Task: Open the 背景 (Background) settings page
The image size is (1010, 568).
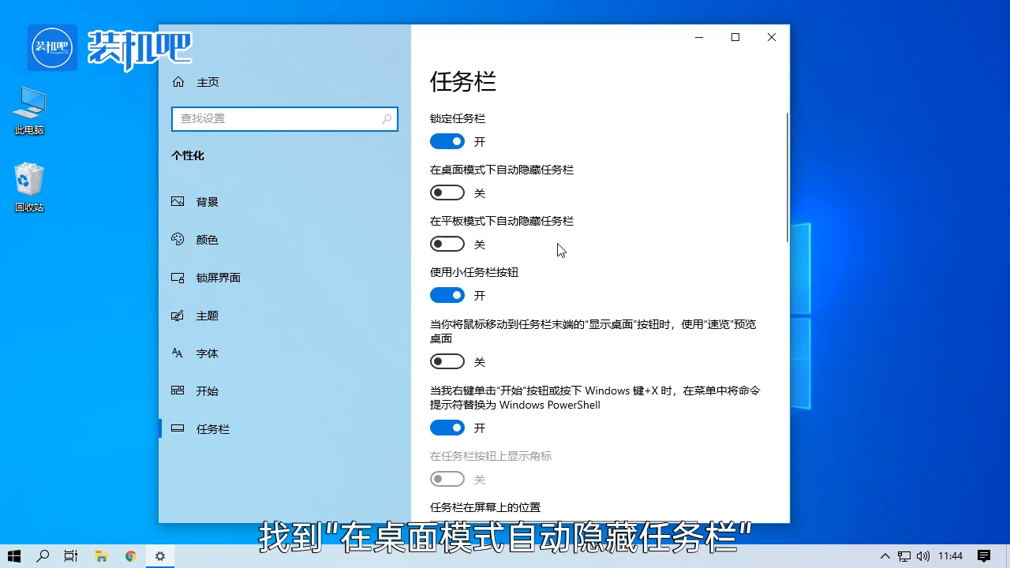Action: tap(207, 201)
